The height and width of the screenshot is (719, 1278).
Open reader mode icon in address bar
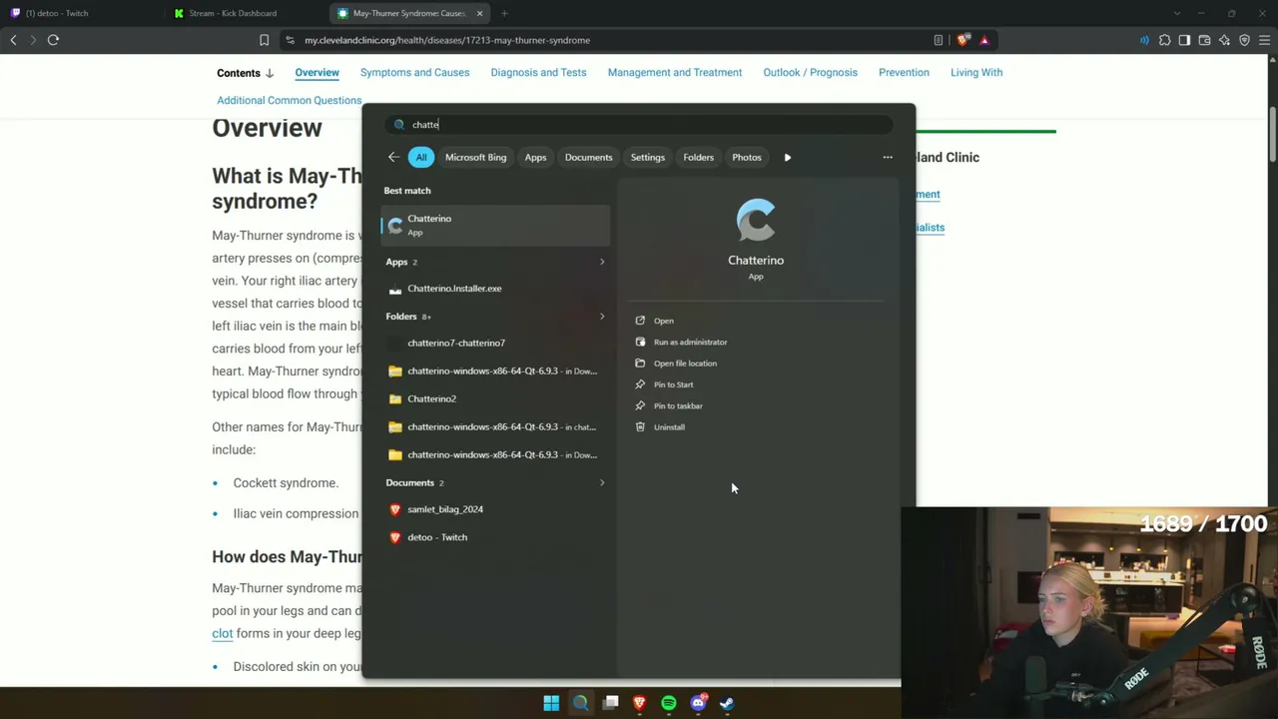click(939, 40)
